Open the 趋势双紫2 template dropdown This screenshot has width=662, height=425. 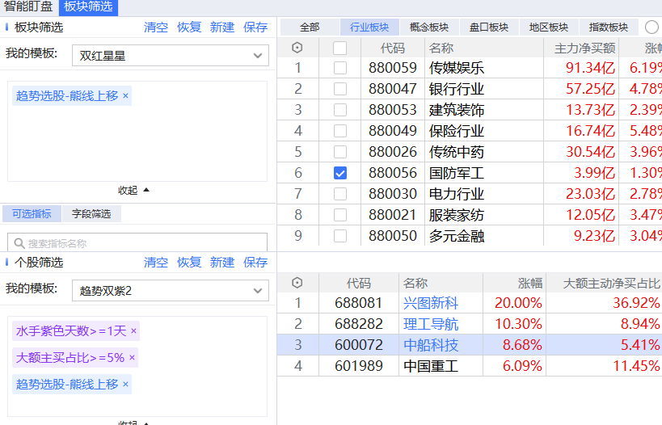[x=170, y=291]
